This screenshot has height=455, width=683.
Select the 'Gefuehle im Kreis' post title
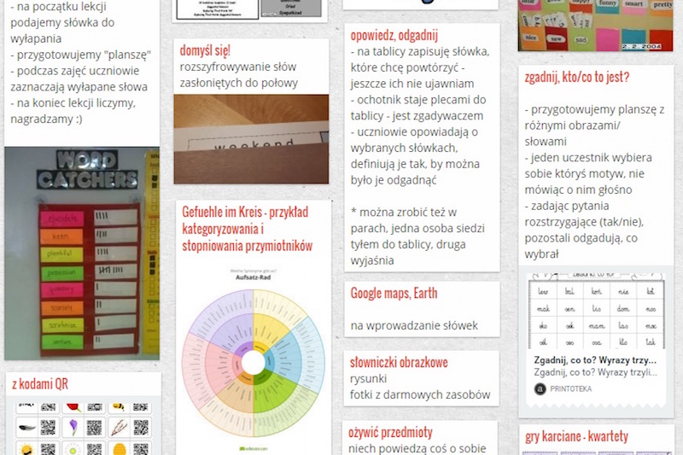click(x=247, y=229)
